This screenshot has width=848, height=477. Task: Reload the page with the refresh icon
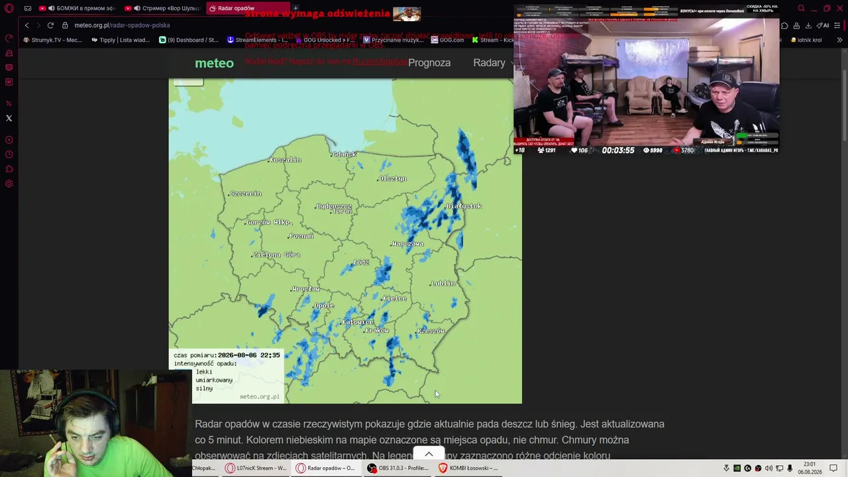point(50,25)
